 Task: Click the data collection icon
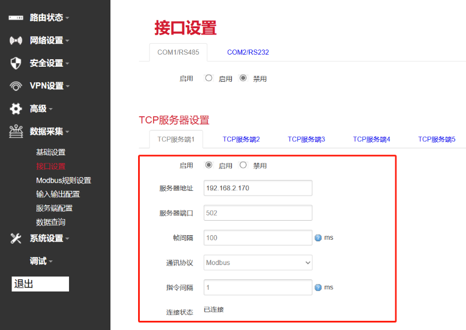pyautogui.click(x=16, y=132)
